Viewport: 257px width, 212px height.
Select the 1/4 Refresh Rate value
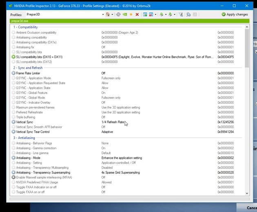[113, 122]
